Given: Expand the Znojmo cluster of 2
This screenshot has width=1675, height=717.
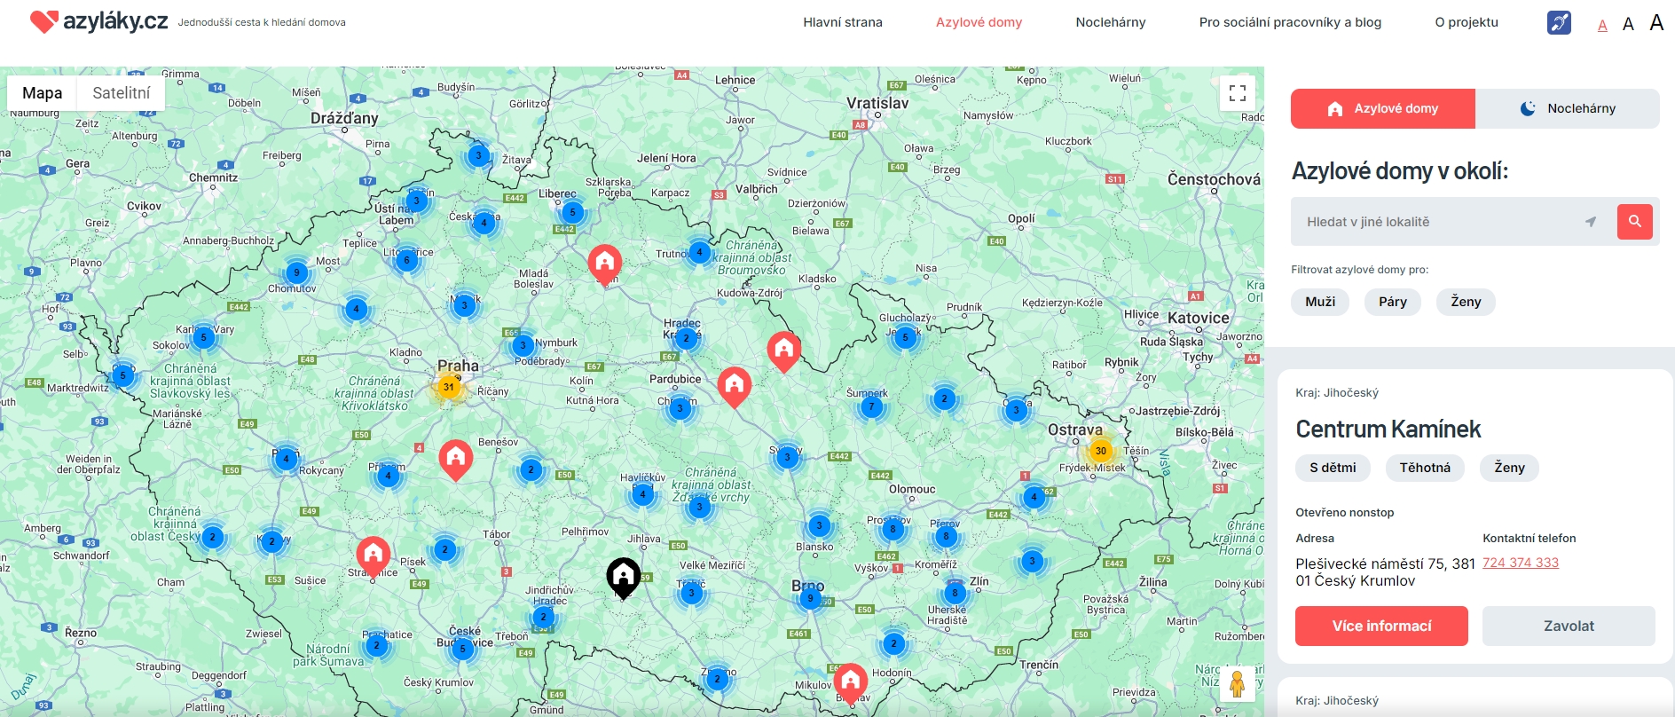Looking at the screenshot, I should coord(718,679).
